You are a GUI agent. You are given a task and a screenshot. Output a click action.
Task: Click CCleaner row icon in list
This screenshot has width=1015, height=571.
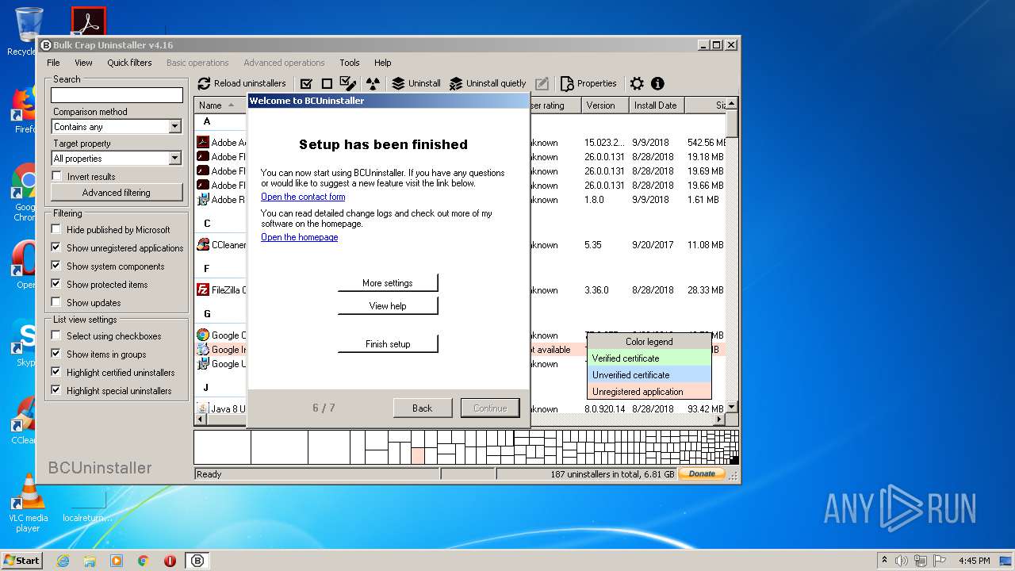203,244
